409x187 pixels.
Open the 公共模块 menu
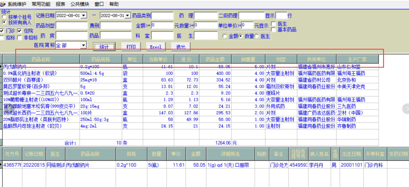[x=80, y=4]
